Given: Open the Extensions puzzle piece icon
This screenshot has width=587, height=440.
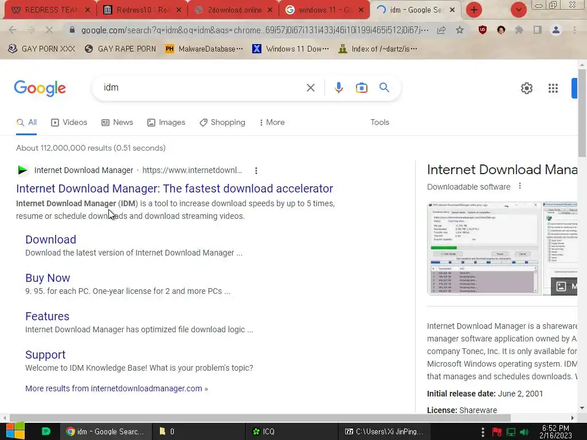Looking at the screenshot, I should coord(519,30).
